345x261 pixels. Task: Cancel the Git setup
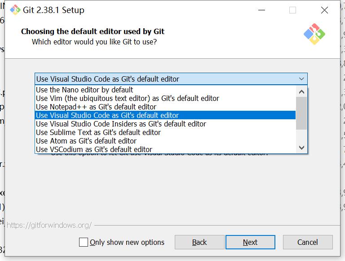point(308,242)
